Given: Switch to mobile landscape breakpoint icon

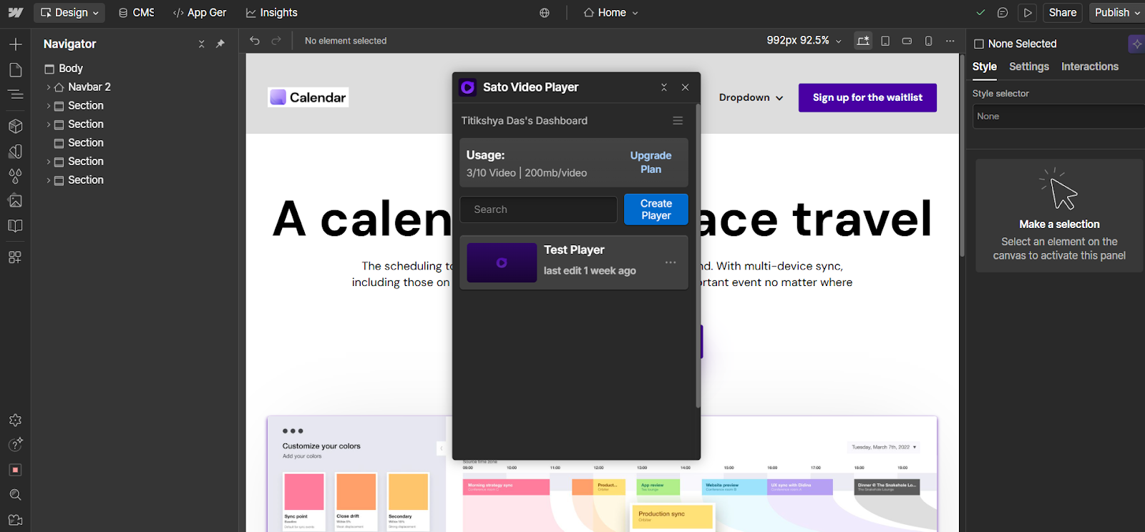Looking at the screenshot, I should tap(907, 41).
